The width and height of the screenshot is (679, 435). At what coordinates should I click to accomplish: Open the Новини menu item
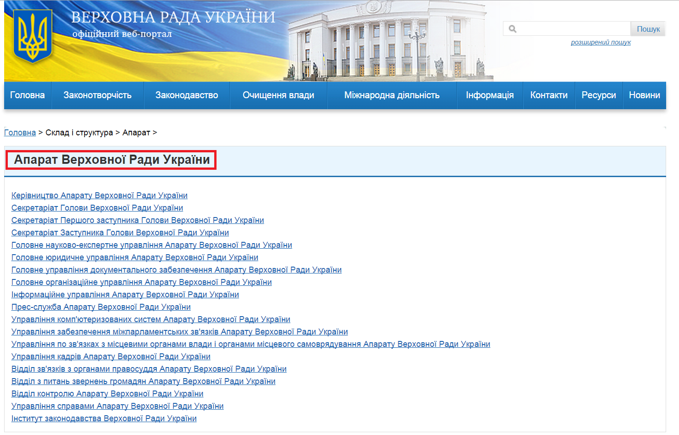[645, 95]
